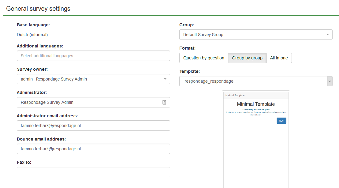Select the Bounce email address input
Screen dimensions: 339x188
click(x=93, y=149)
